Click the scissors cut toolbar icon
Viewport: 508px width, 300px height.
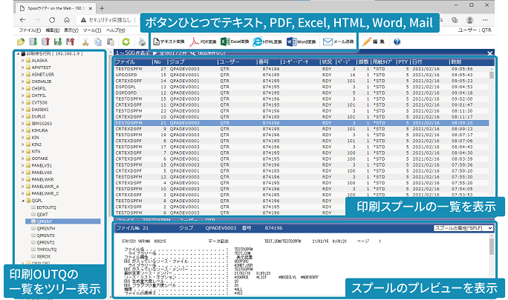(85, 42)
